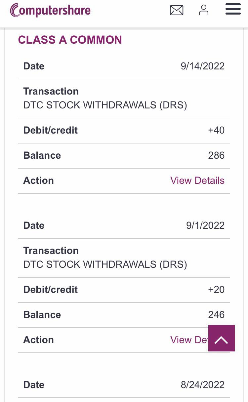This screenshot has width=248, height=402.
Task: Click the Balance label in first entry
Action: 42,155
